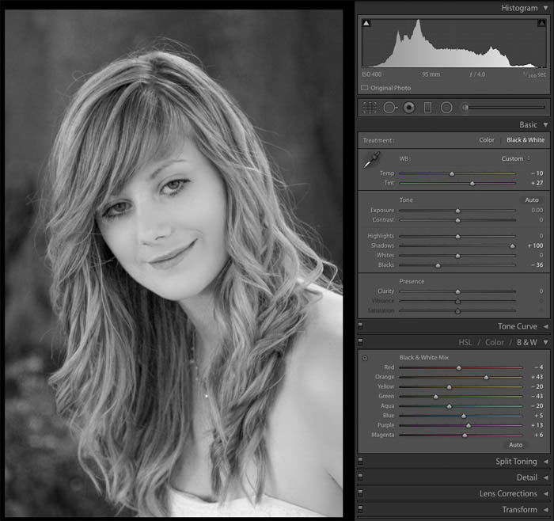Switch to the HSL tab

(x=467, y=342)
